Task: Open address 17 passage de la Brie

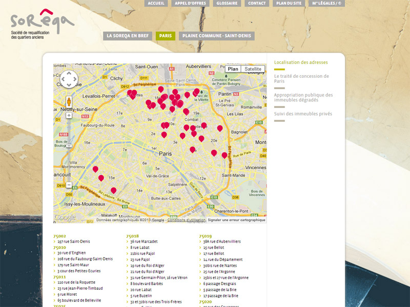Action: tap(221, 296)
